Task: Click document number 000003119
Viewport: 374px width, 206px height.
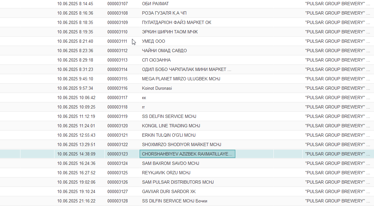Action: click(x=117, y=117)
